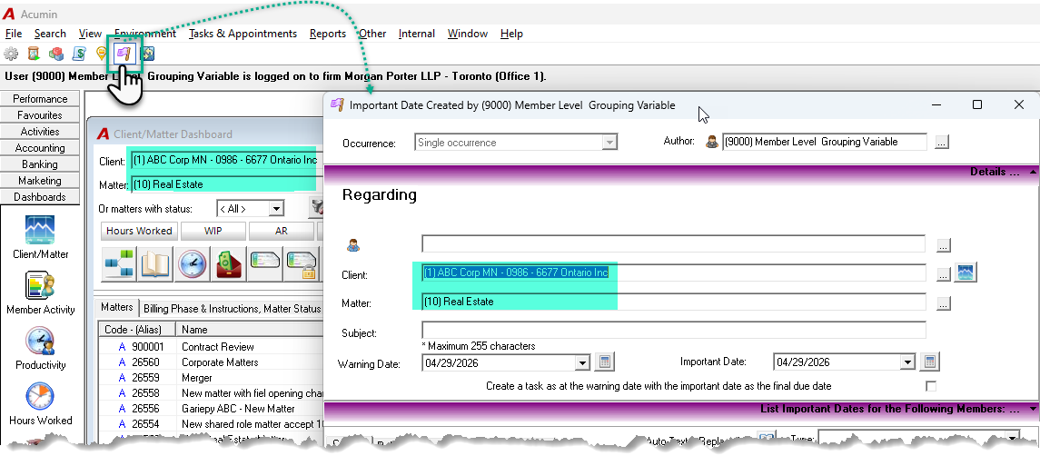
Task: Open the Important Date dropdown arrow
Action: tap(907, 363)
